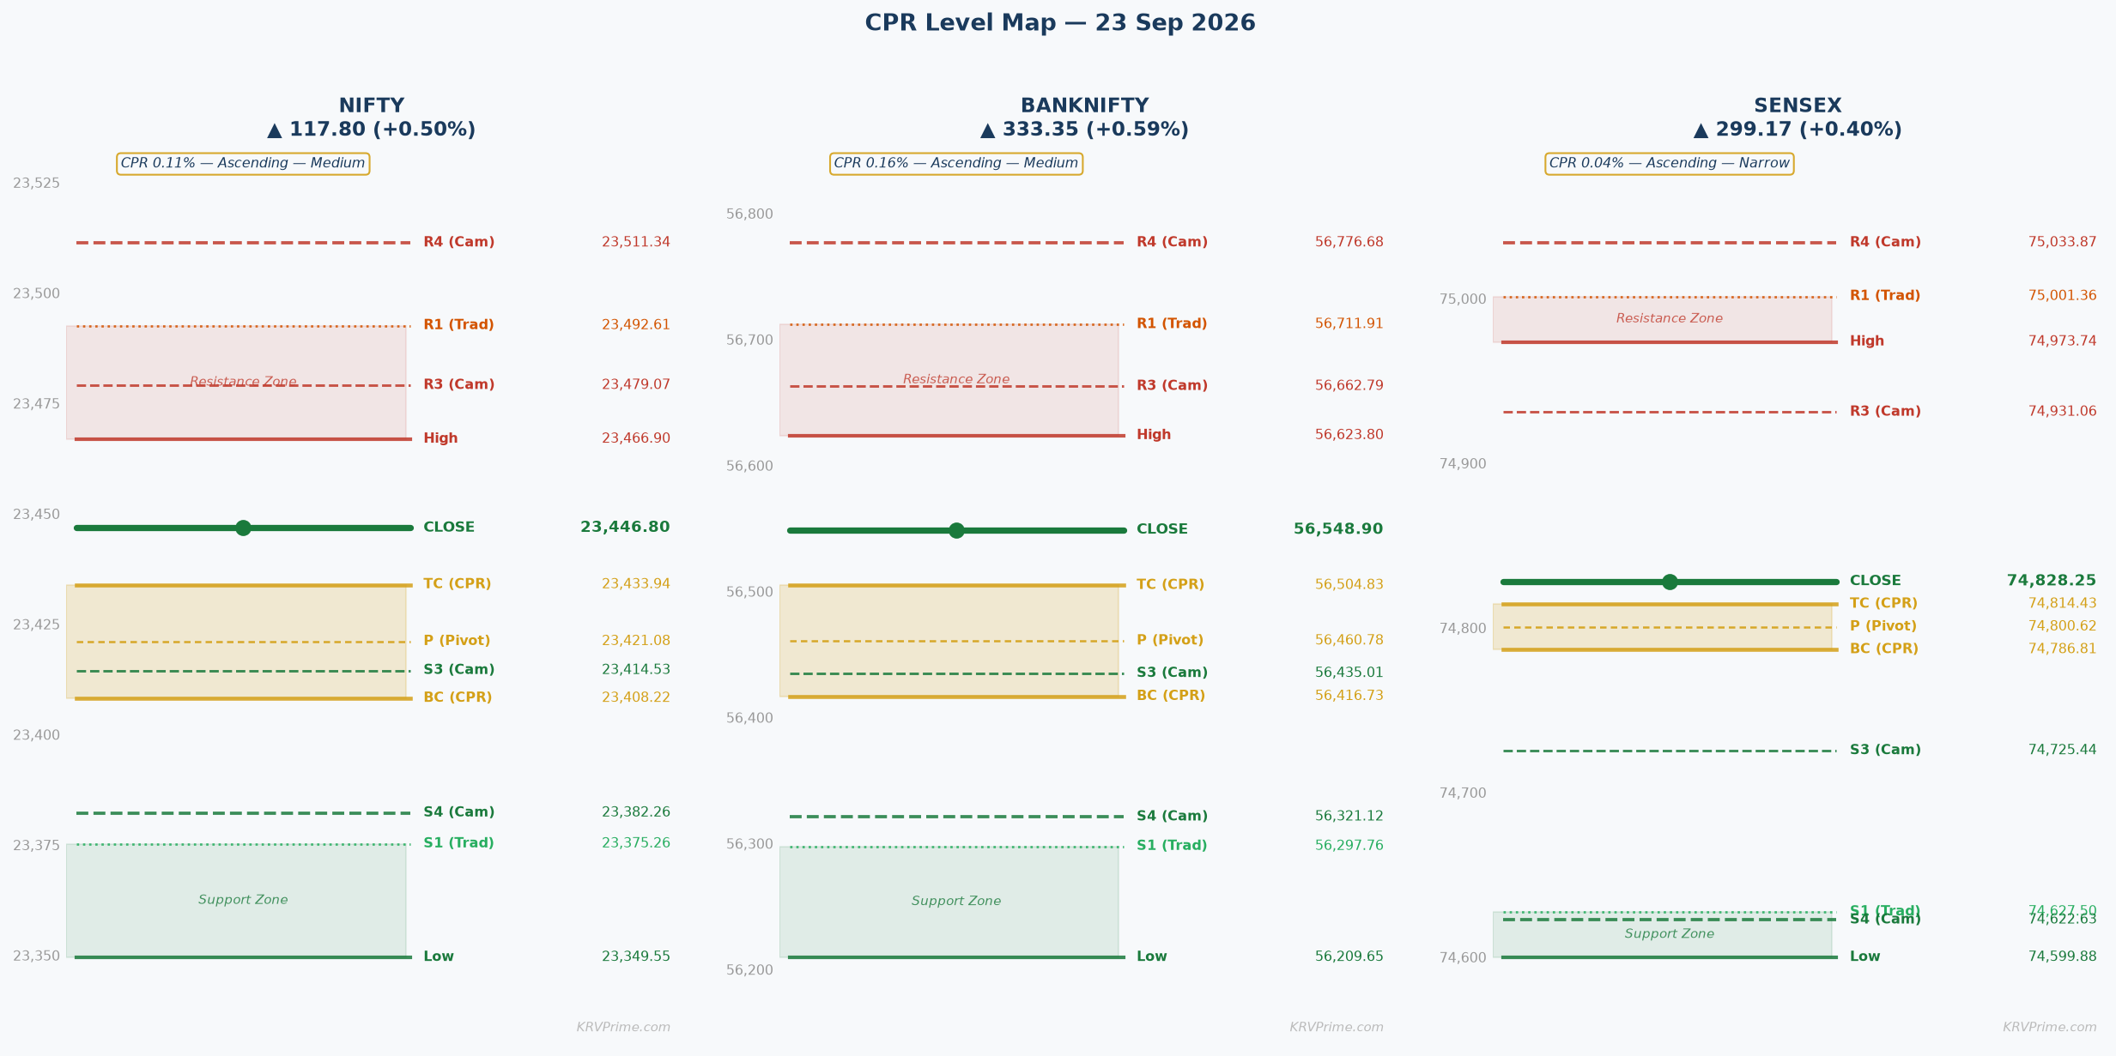Click NIFTY S3 (Cam) value 23,414.53

tap(636, 670)
